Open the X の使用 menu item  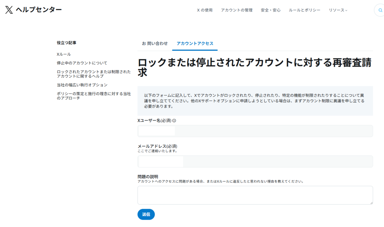coord(204,10)
